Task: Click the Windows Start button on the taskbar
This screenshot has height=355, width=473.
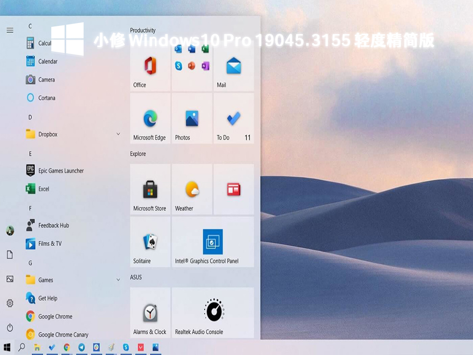Action: [7, 347]
